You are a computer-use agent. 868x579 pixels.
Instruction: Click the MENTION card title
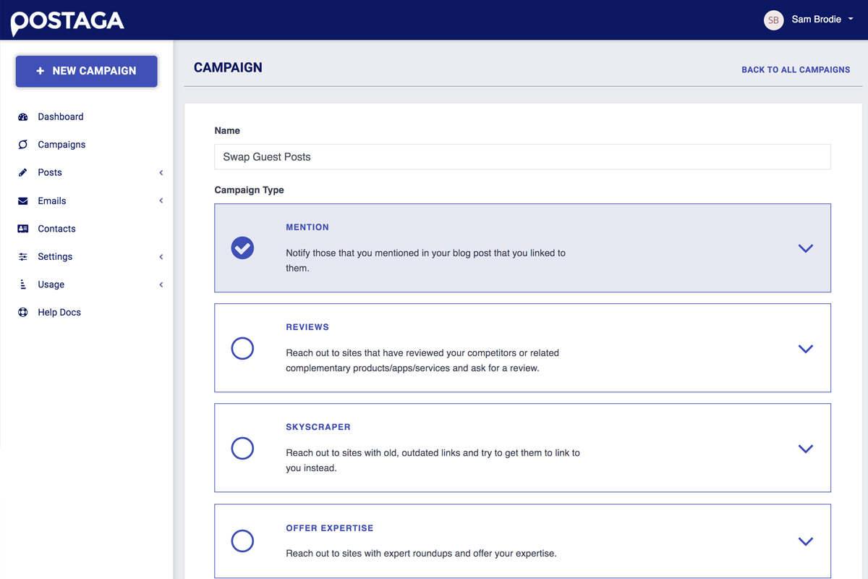click(x=307, y=227)
